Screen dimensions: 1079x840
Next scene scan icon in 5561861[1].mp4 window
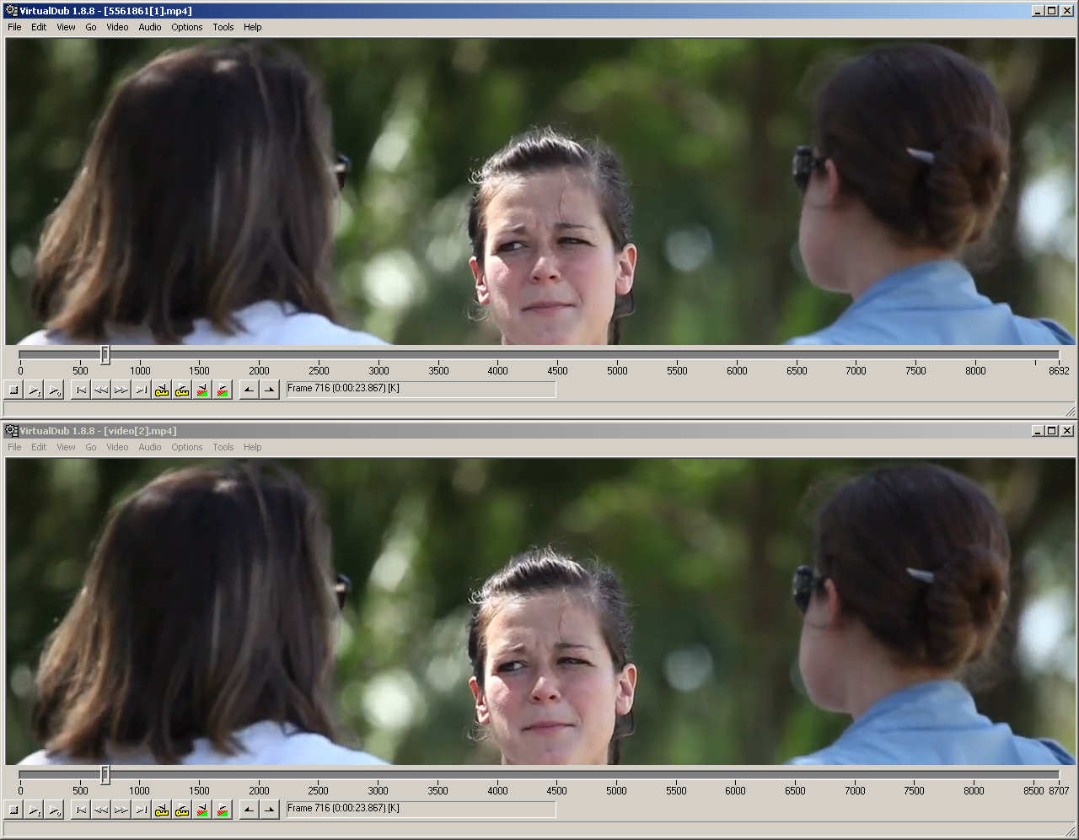pyautogui.click(x=223, y=390)
